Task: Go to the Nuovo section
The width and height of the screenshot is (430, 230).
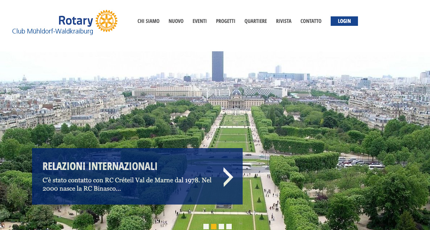Action: [176, 21]
